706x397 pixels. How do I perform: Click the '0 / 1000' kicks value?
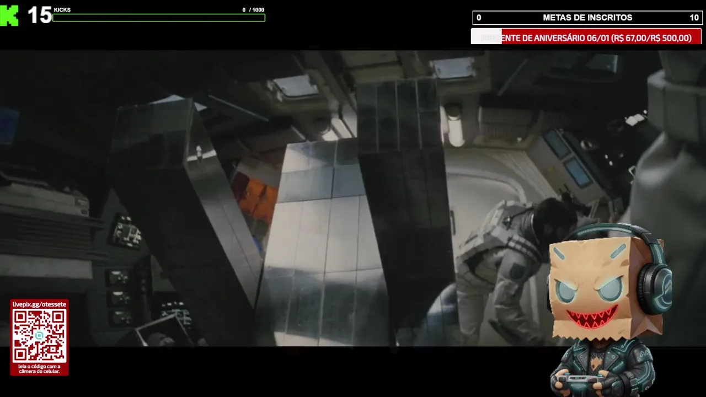(x=253, y=10)
